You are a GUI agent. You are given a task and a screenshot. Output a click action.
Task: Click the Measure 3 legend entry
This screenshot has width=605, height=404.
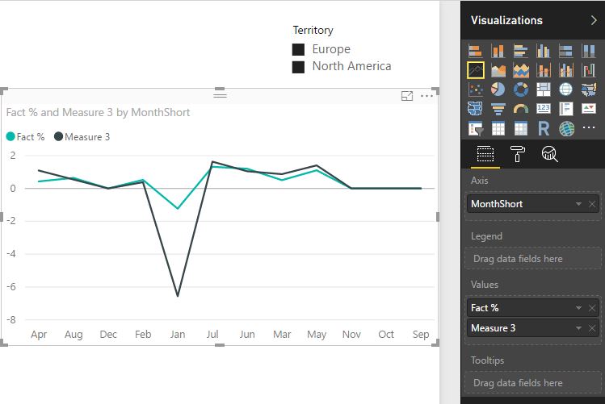pyautogui.click(x=82, y=137)
